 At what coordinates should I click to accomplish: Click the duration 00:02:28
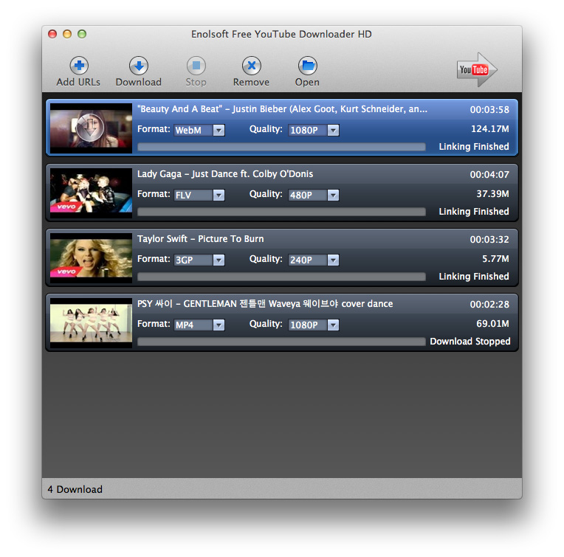[x=489, y=305]
